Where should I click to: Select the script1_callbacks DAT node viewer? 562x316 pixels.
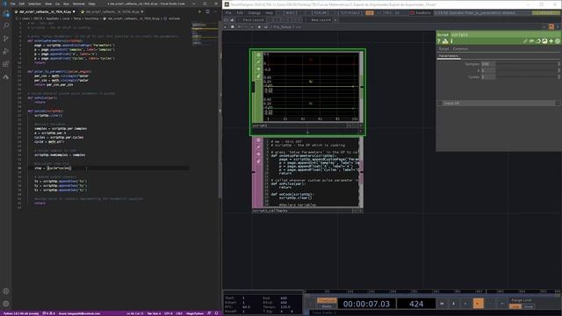point(312,173)
